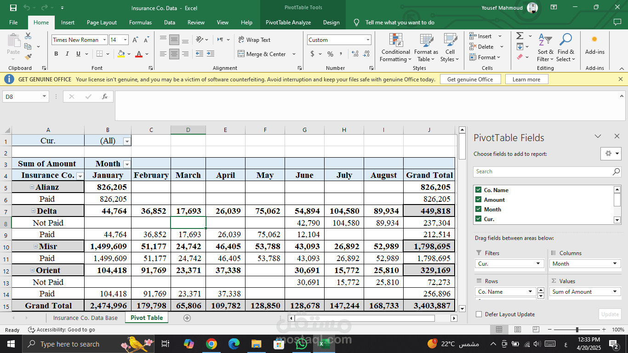Click Increase Decimal icon

tap(355, 54)
